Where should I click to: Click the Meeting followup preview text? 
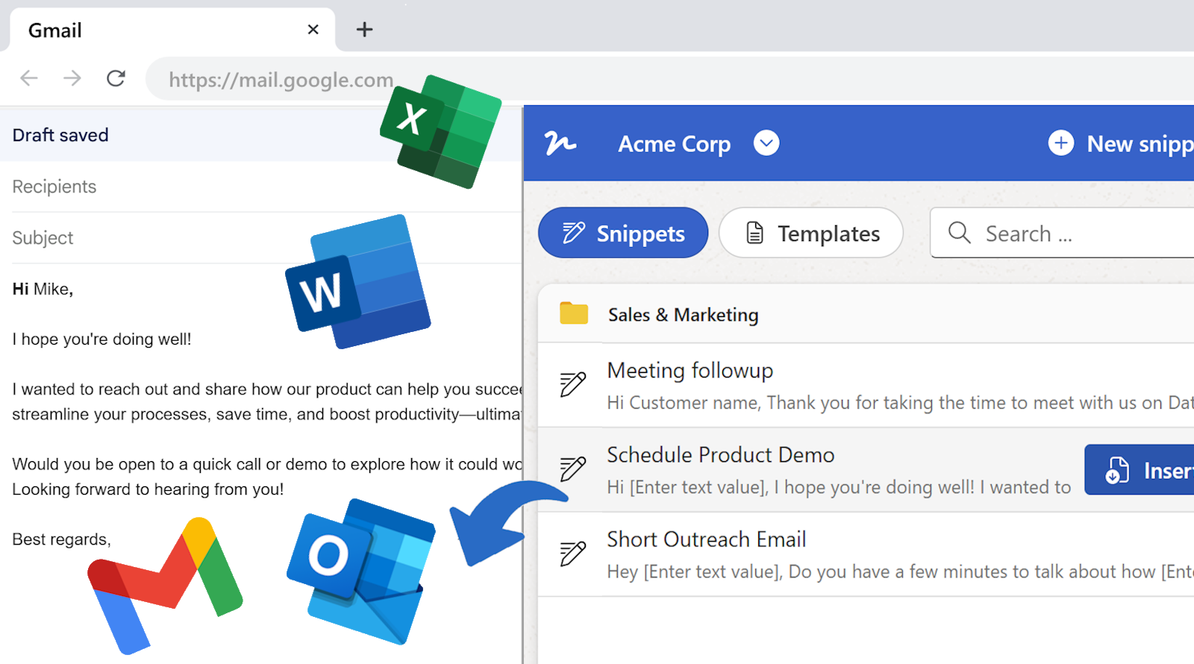pos(901,403)
